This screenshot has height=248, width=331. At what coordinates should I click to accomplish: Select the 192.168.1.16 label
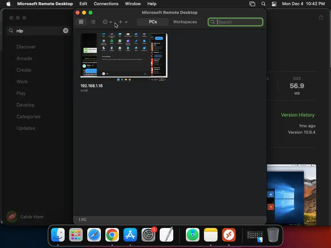[91, 86]
